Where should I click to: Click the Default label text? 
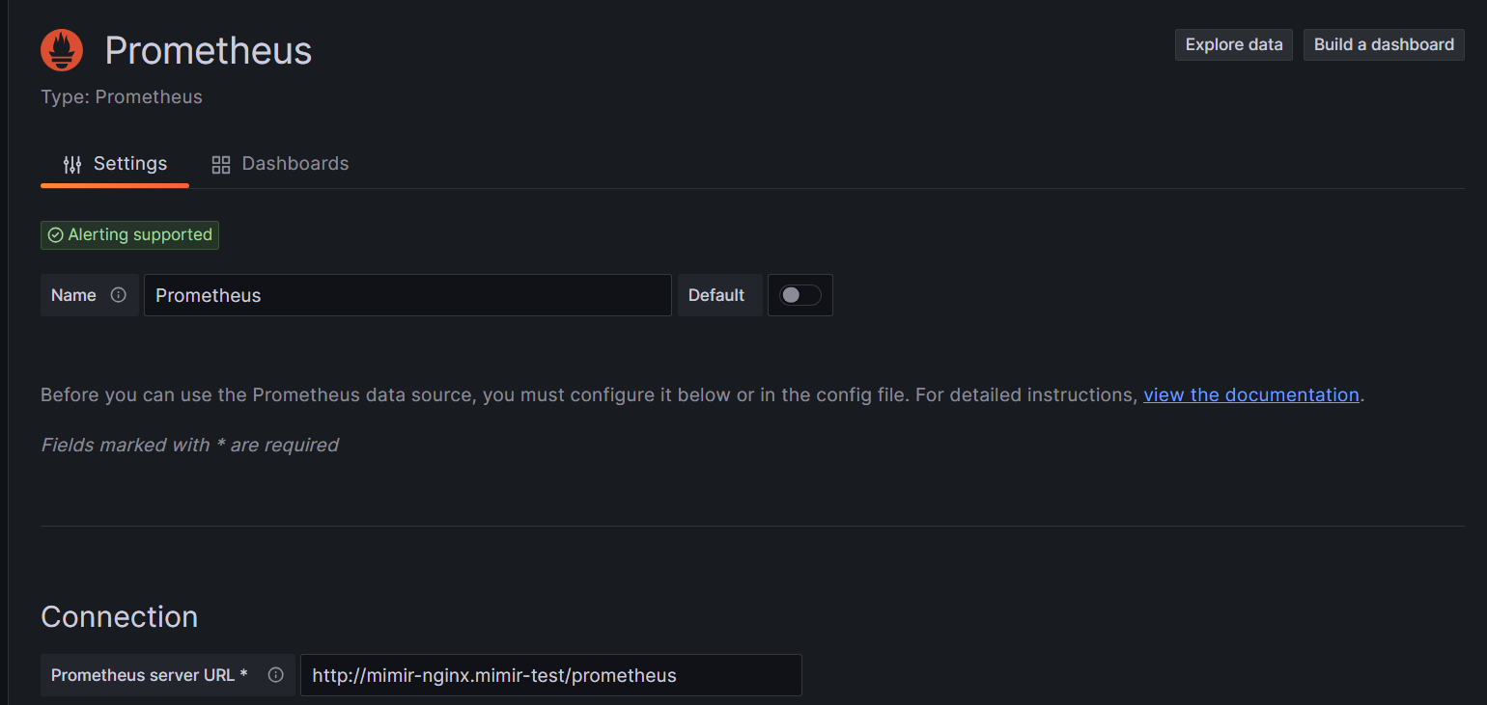click(716, 295)
